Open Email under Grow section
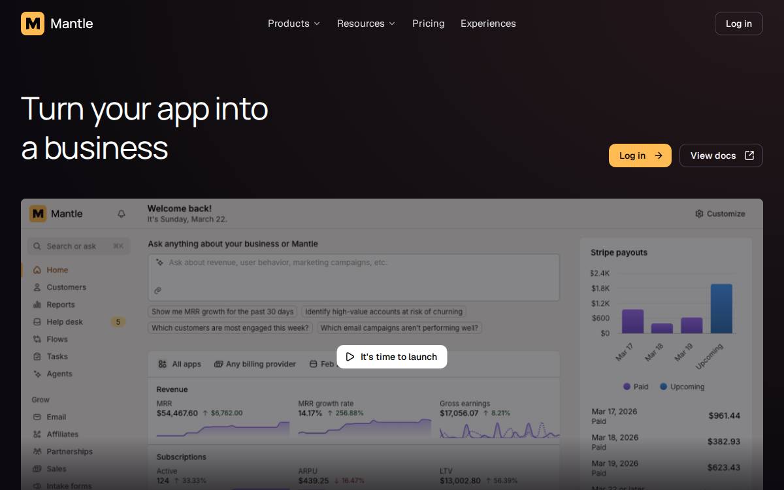This screenshot has width=784, height=490. 78,417
